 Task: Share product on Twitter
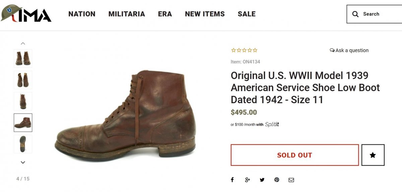[x=262, y=180]
